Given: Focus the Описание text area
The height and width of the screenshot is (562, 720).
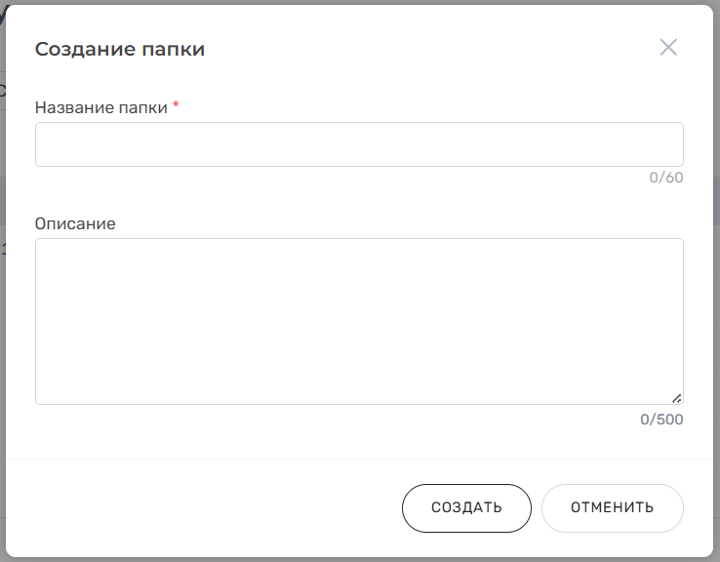Looking at the screenshot, I should coord(359,321).
